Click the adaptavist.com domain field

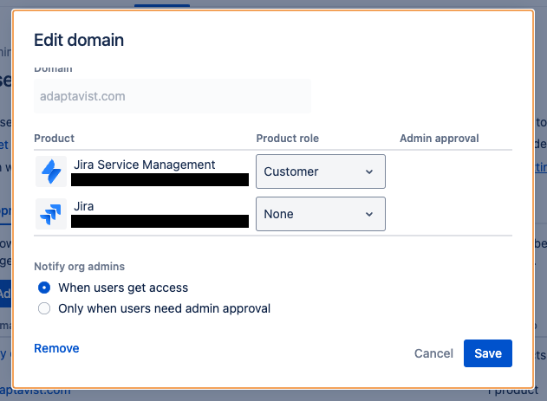click(173, 96)
